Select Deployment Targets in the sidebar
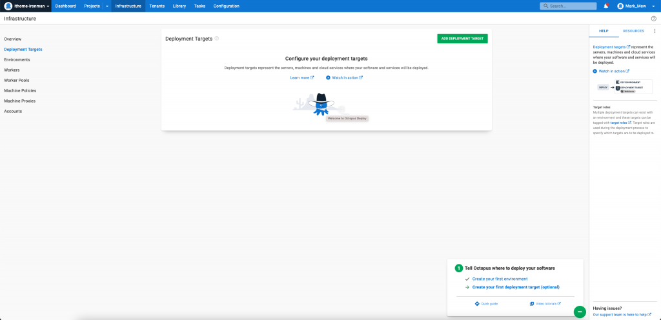The width and height of the screenshot is (661, 320). pyautogui.click(x=23, y=49)
